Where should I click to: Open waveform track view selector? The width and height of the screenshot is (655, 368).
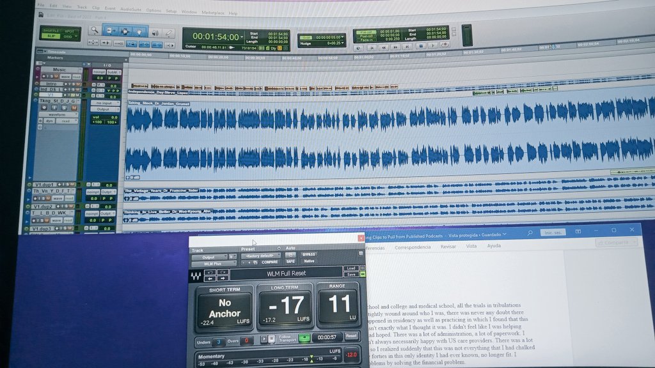pos(59,114)
